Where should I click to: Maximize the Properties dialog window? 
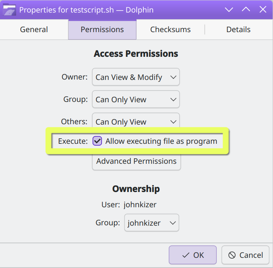[x=246, y=9]
